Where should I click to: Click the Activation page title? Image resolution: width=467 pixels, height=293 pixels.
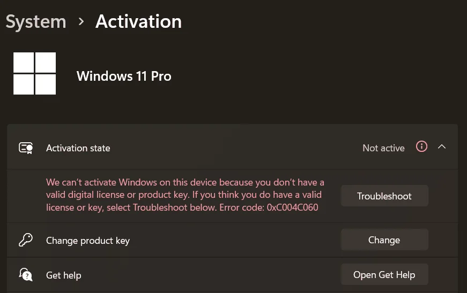[138, 21]
